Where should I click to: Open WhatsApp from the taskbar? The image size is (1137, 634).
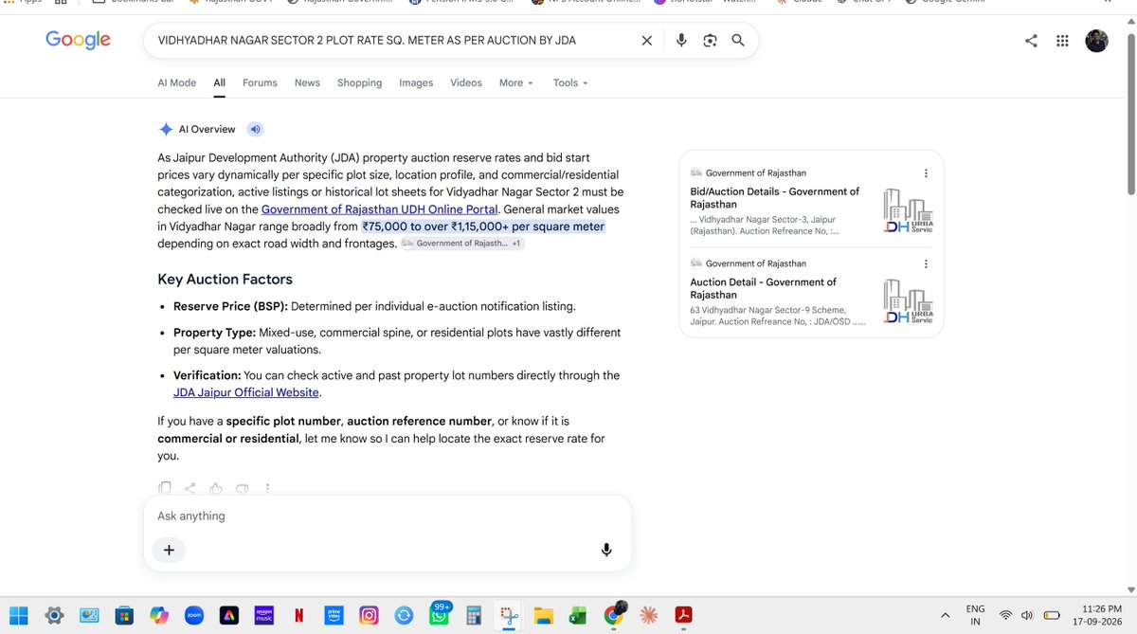coord(439,615)
